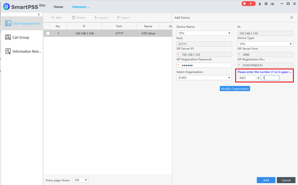Screen dimensions: 298x185
Task: Click the 9901 number field
Action: point(246,78)
